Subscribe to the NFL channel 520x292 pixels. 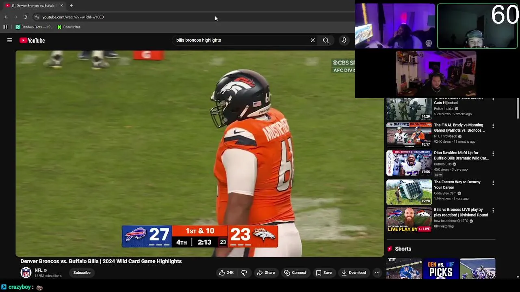pyautogui.click(x=82, y=273)
